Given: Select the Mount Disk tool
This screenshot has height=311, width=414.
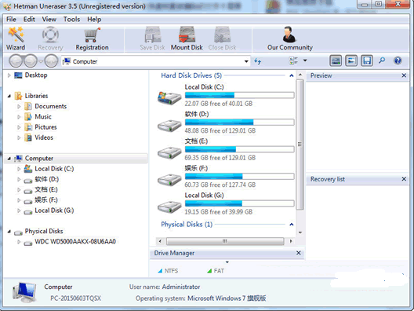Looking at the screenshot, I should point(187,38).
